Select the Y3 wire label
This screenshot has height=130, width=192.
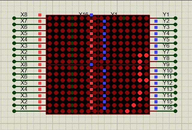(166, 27)
